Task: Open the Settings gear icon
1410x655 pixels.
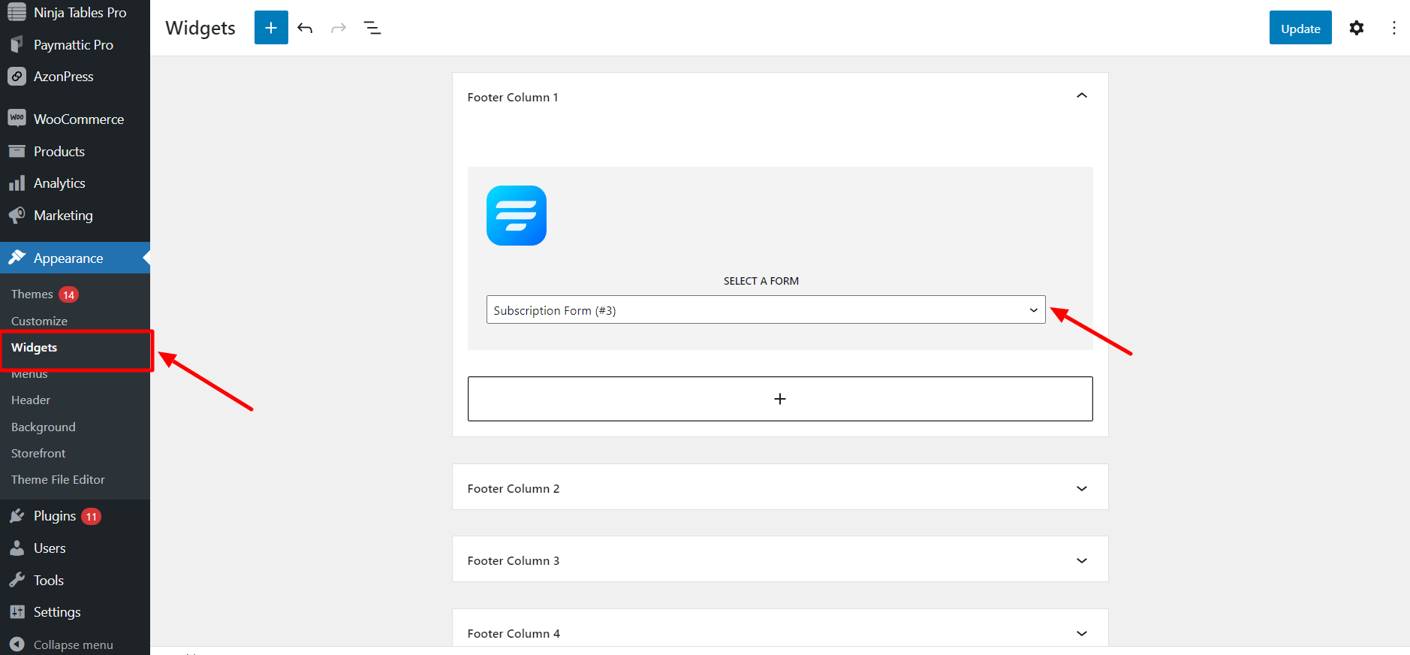Action: pos(1356,28)
